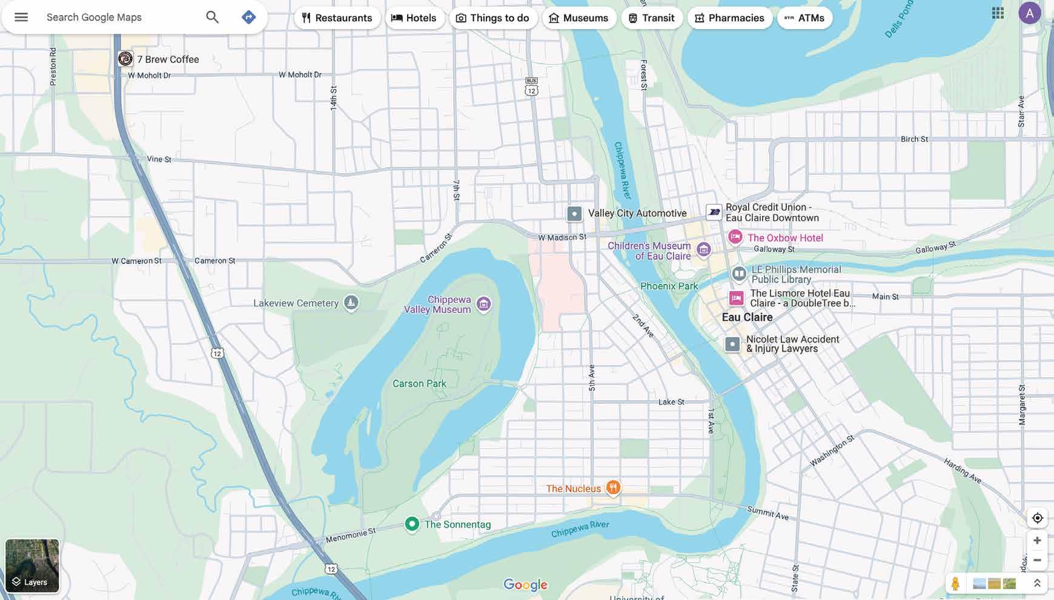Click The Nucleus label text

[x=574, y=489]
